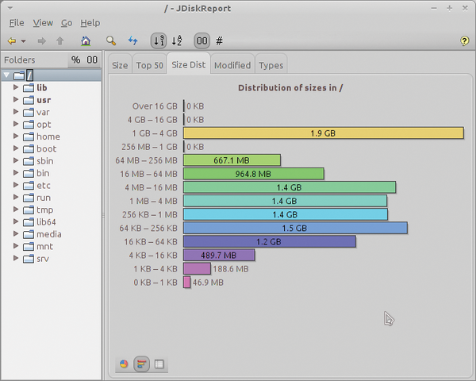The image size is (476, 381).
Task: Select the media folder icon
Action: click(x=29, y=234)
